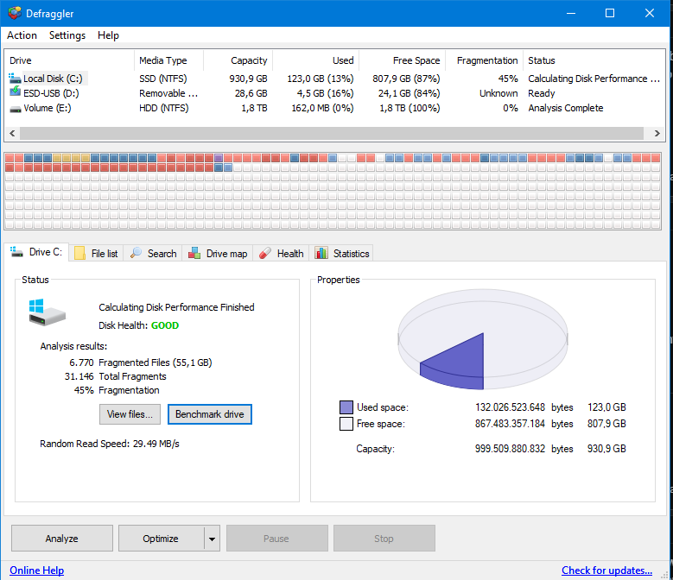Click the Fragmented Files (55,1 GB) text
The height and width of the screenshot is (580, 673).
tap(156, 362)
